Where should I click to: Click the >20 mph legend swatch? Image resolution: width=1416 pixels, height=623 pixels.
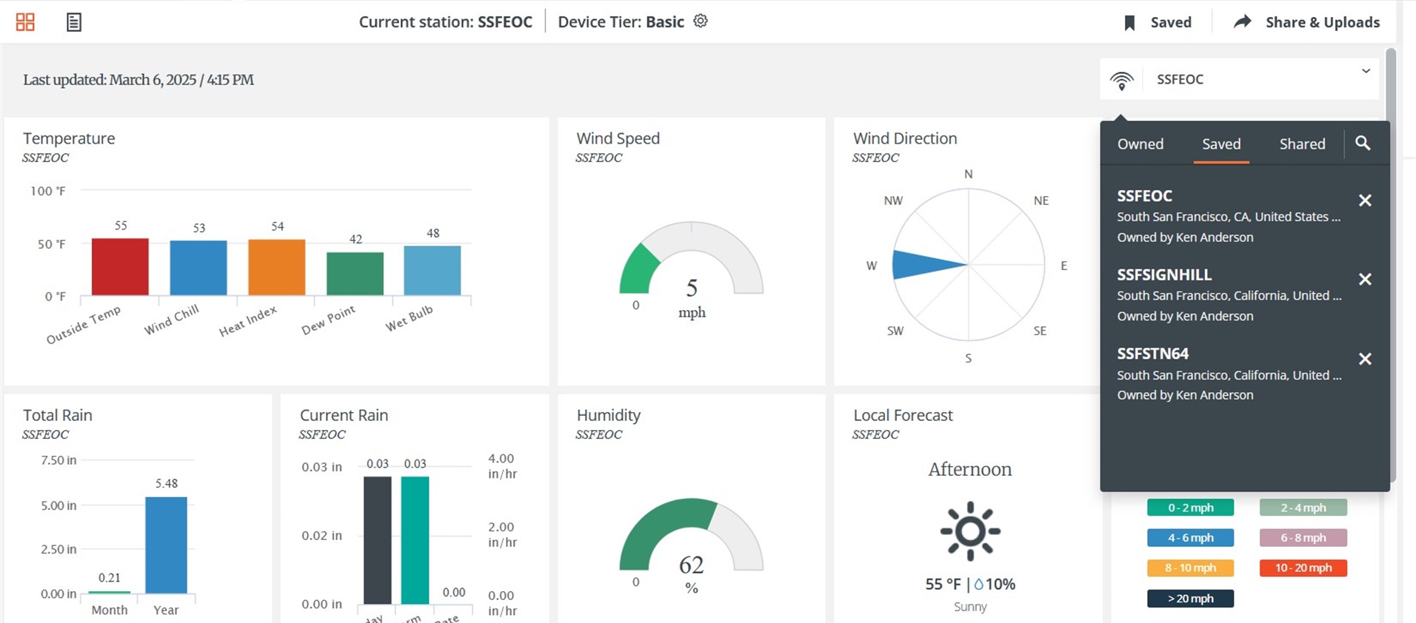pyautogui.click(x=1190, y=599)
